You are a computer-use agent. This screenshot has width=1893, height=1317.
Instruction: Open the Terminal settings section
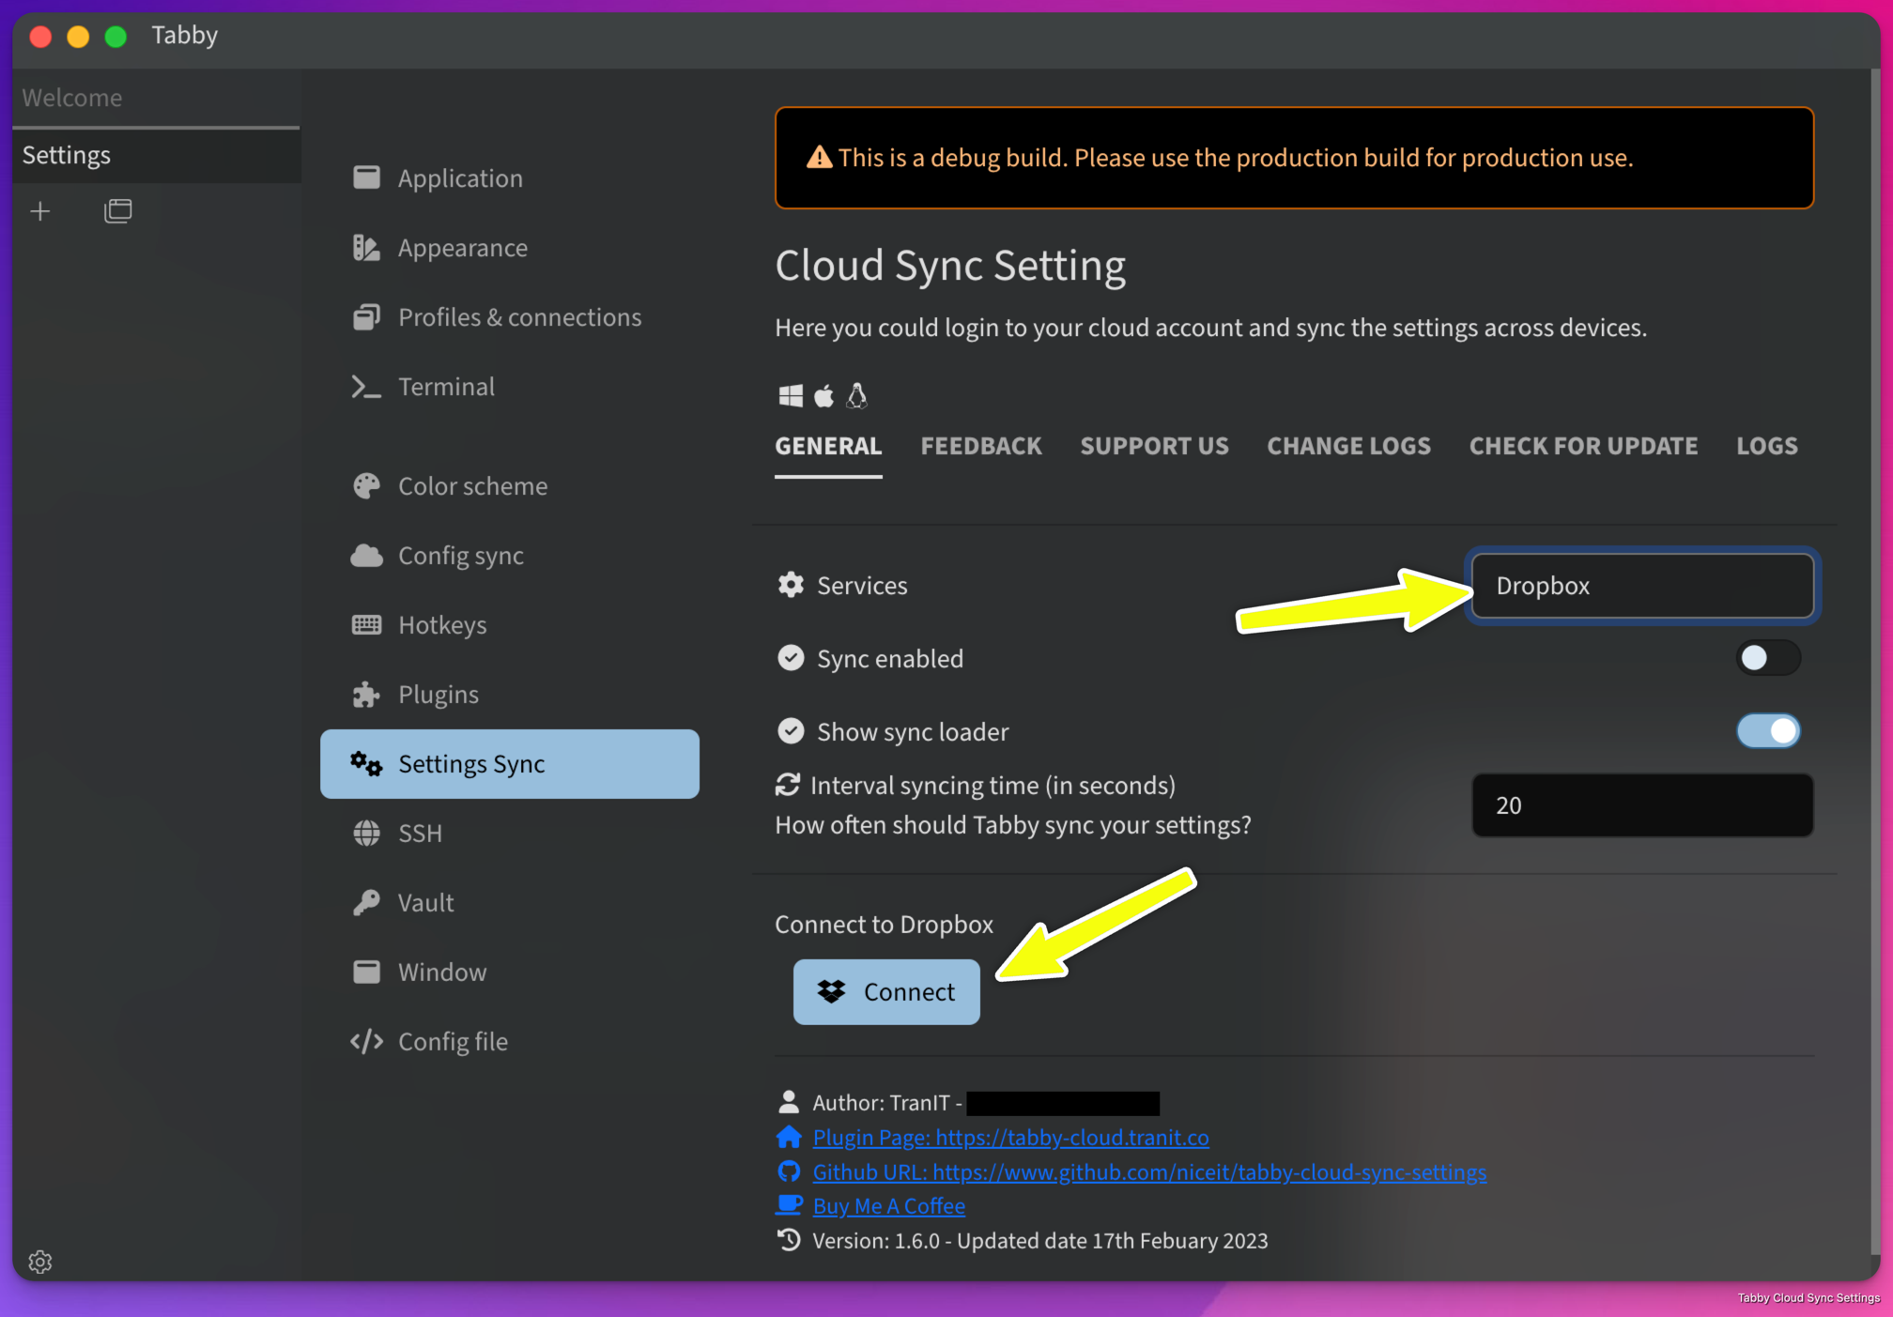pos(510,386)
